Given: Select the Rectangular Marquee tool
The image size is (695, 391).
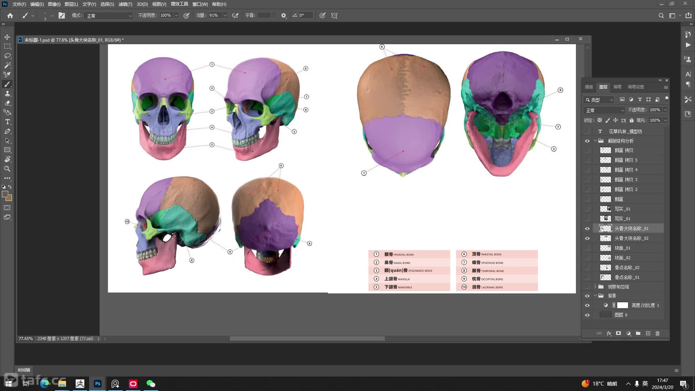Looking at the screenshot, I should point(7,46).
